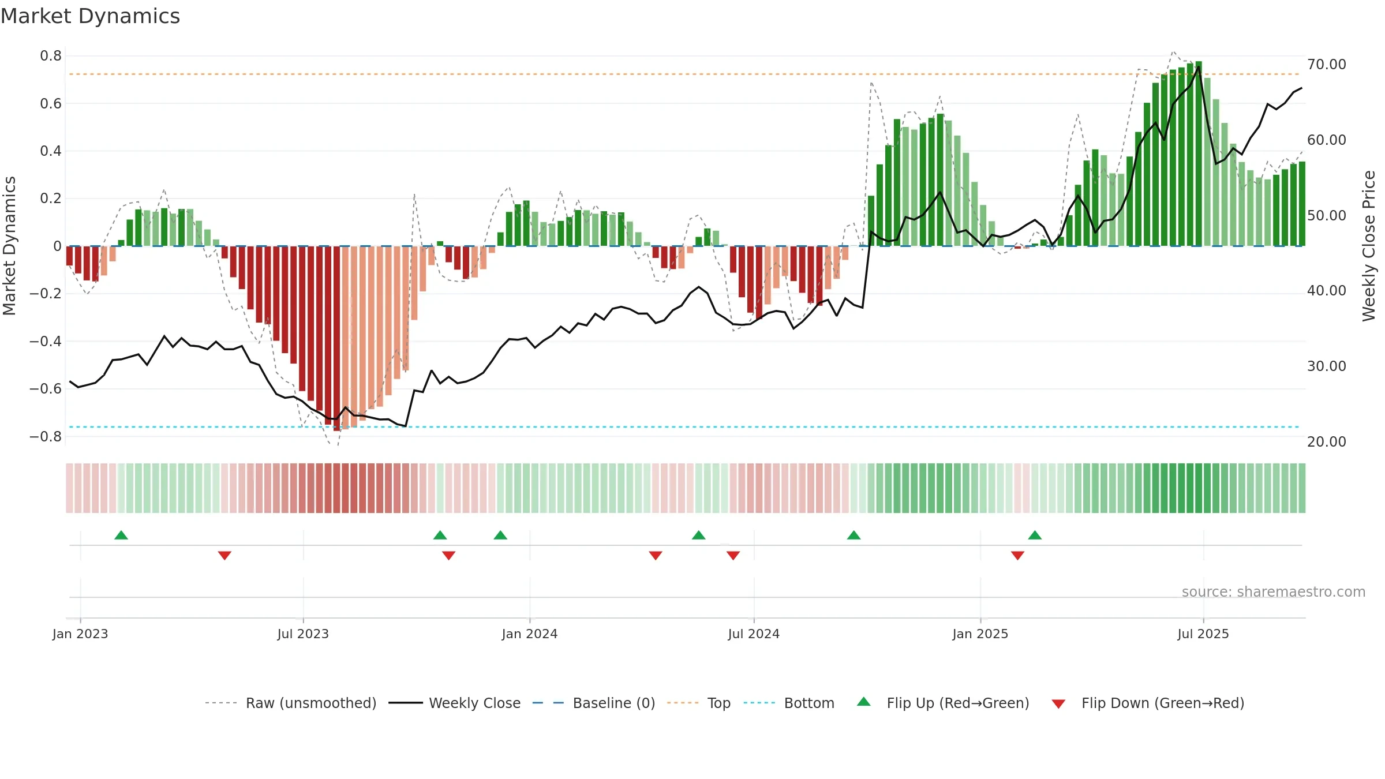
Task: Click the '−0.6' left axis tick label
Action: [x=46, y=389]
